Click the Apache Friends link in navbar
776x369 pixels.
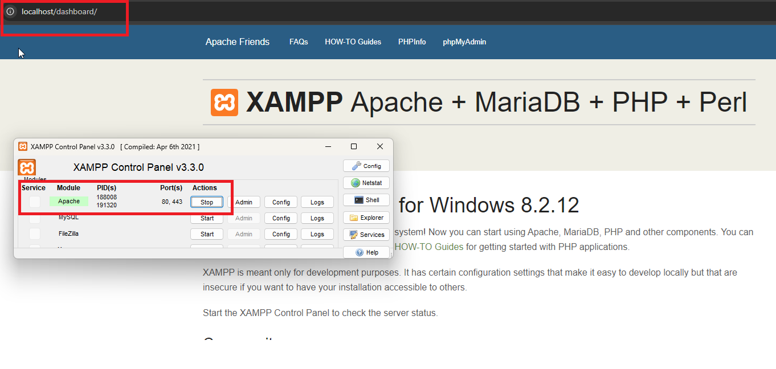(238, 42)
